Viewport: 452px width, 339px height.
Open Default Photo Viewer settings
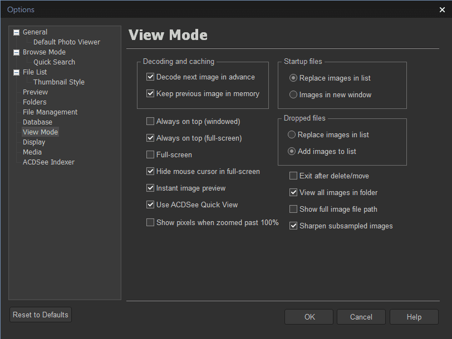pyautogui.click(x=67, y=42)
